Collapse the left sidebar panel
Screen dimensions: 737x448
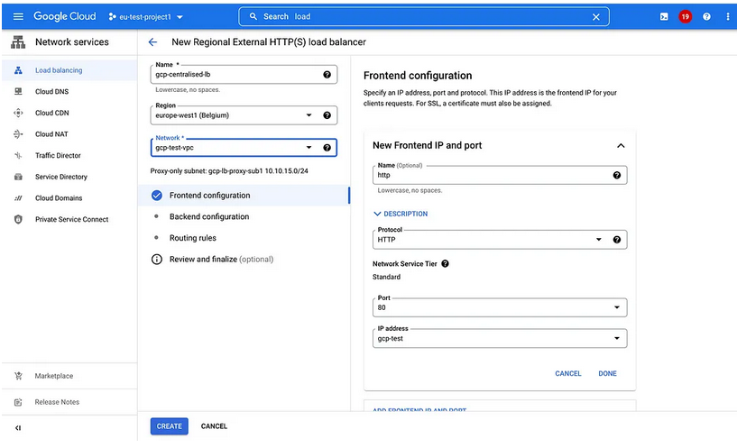click(x=18, y=427)
